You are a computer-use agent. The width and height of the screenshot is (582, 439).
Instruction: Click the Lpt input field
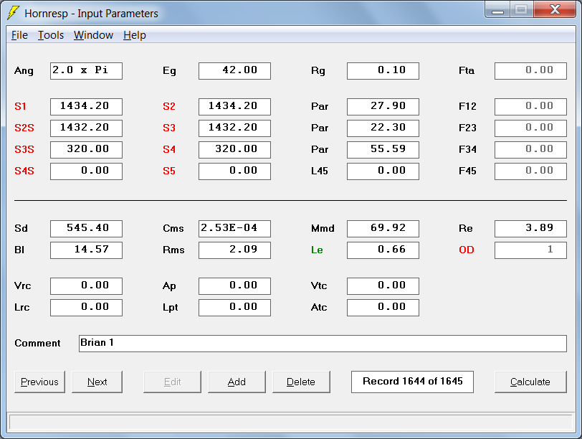coord(234,308)
